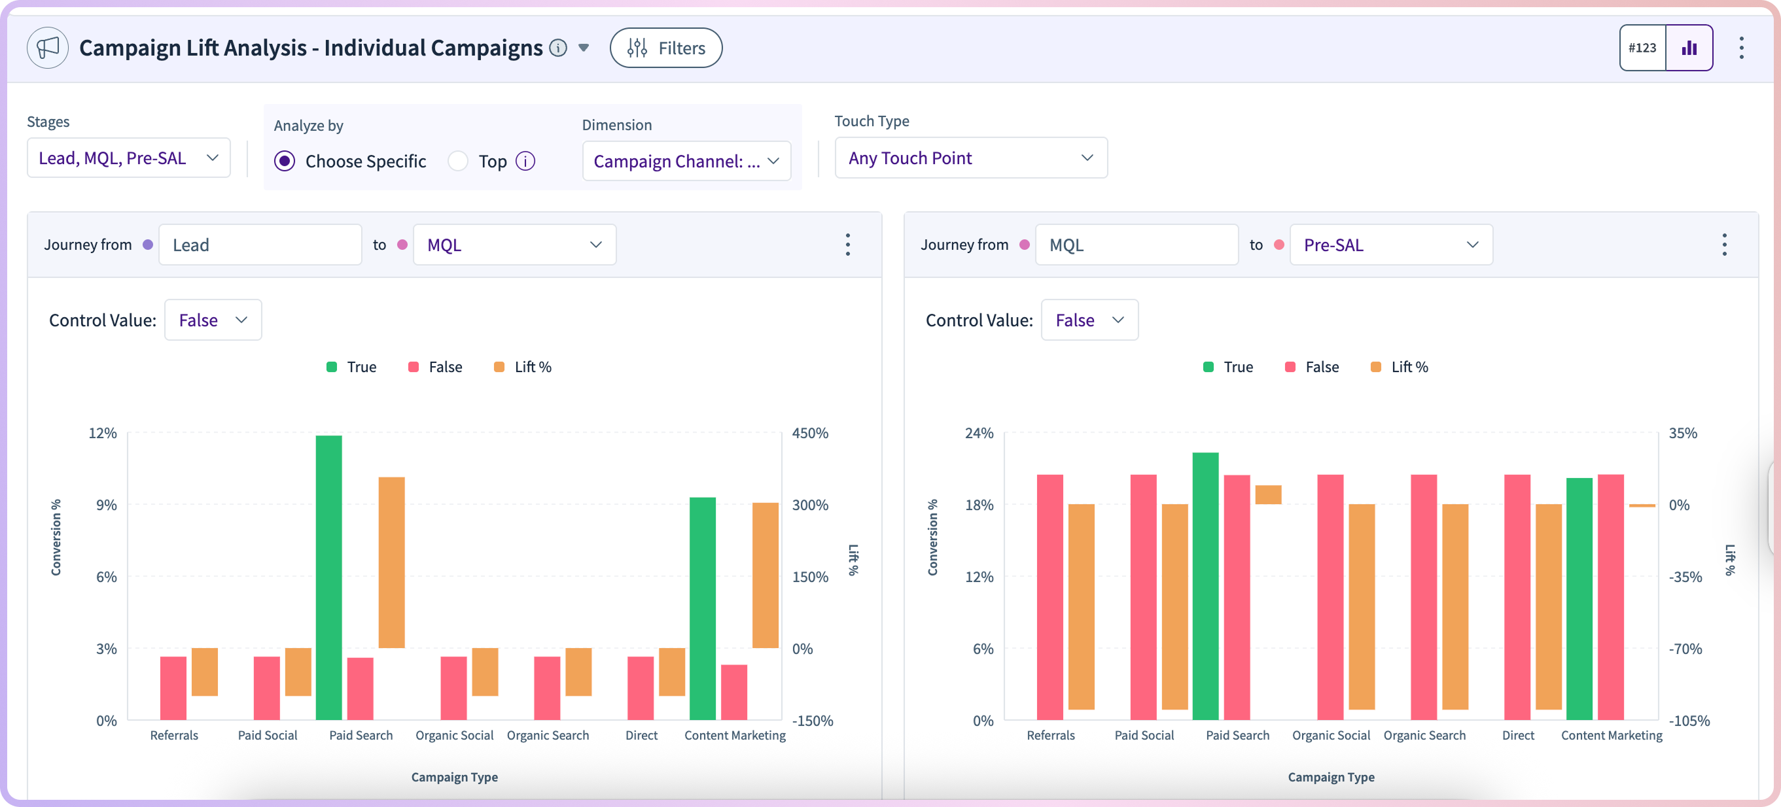The width and height of the screenshot is (1781, 807).
Task: Click the info icon next to Top
Action: [x=525, y=161]
